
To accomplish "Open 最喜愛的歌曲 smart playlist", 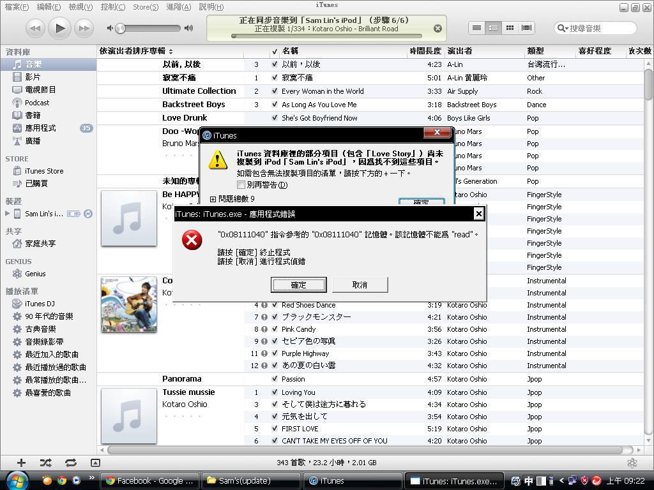I will 49,393.
